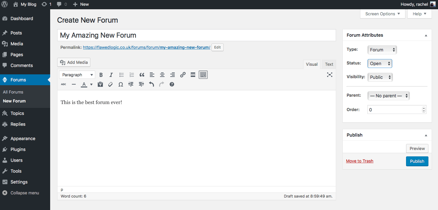Undo the last editor change
This screenshot has height=210, width=438.
click(151, 84)
